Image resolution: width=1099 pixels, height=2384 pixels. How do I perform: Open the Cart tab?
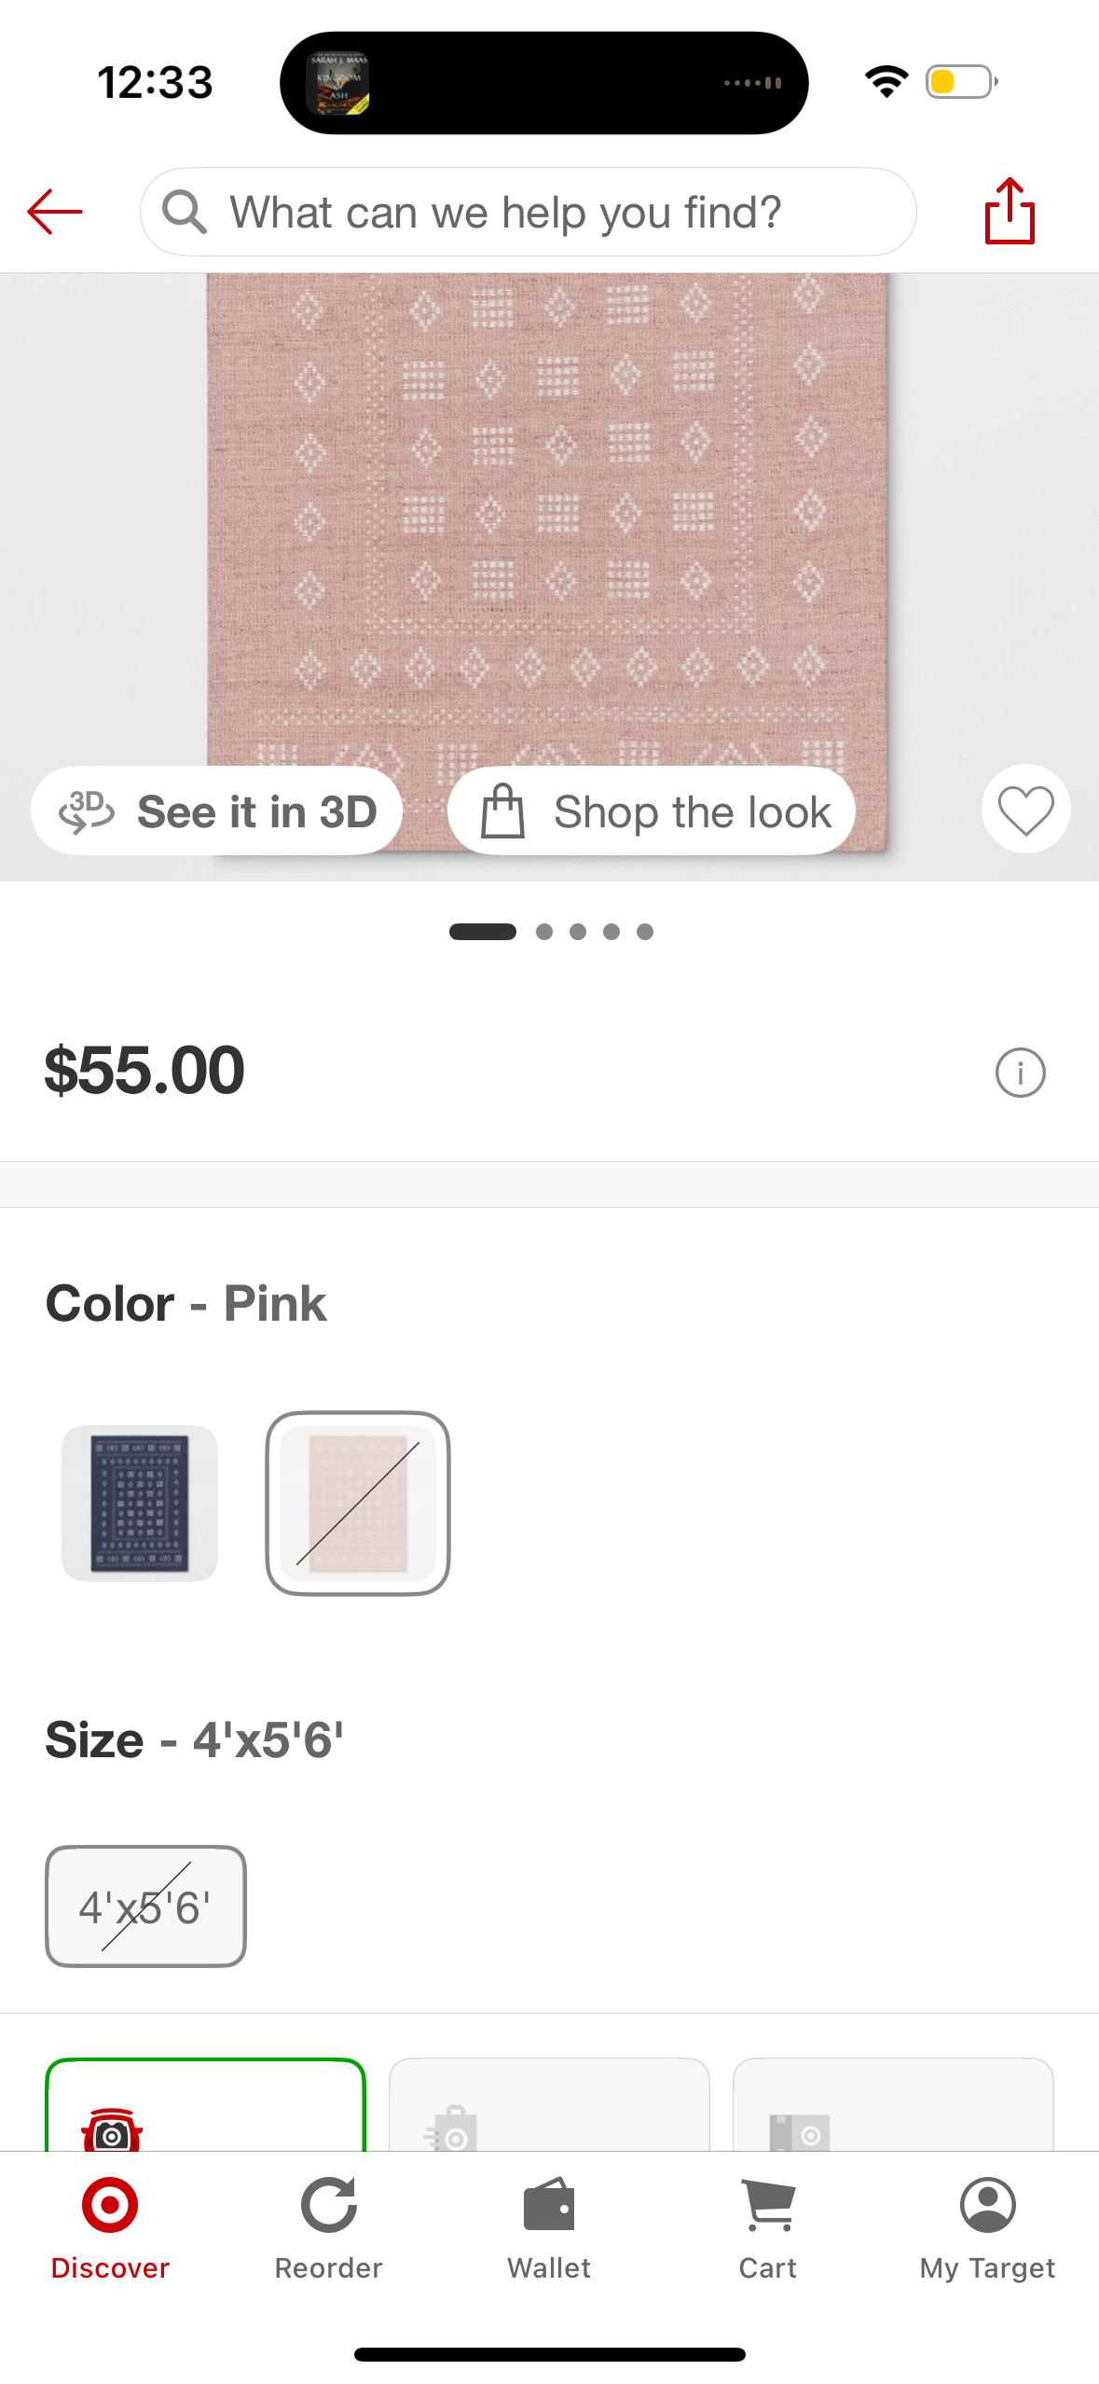tap(767, 2227)
